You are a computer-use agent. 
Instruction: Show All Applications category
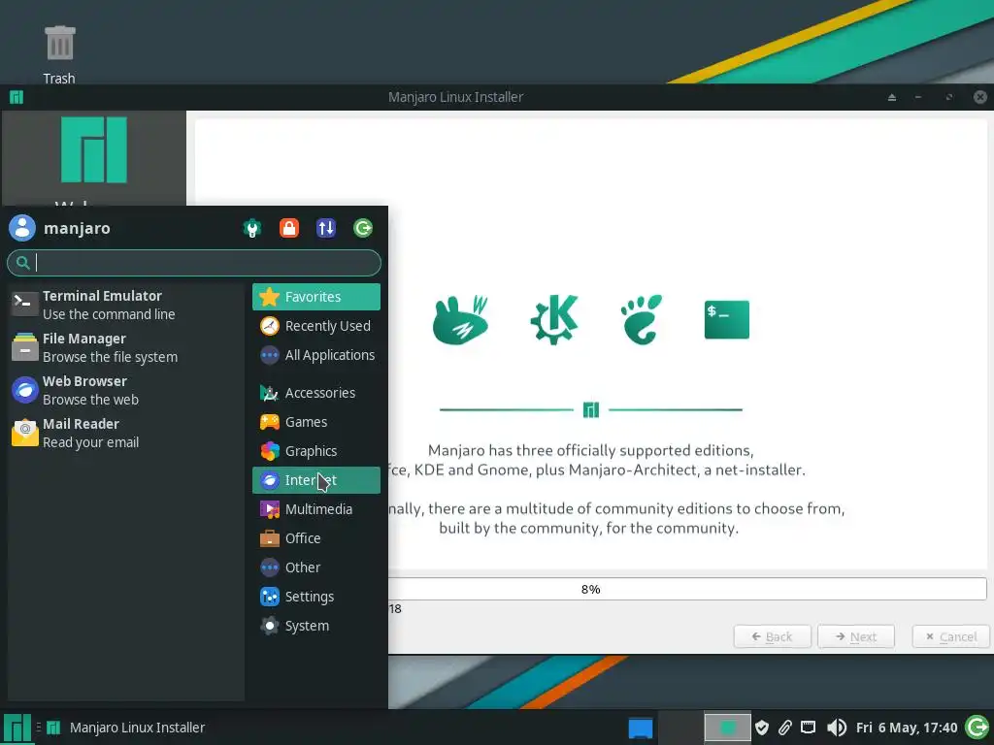(x=316, y=355)
